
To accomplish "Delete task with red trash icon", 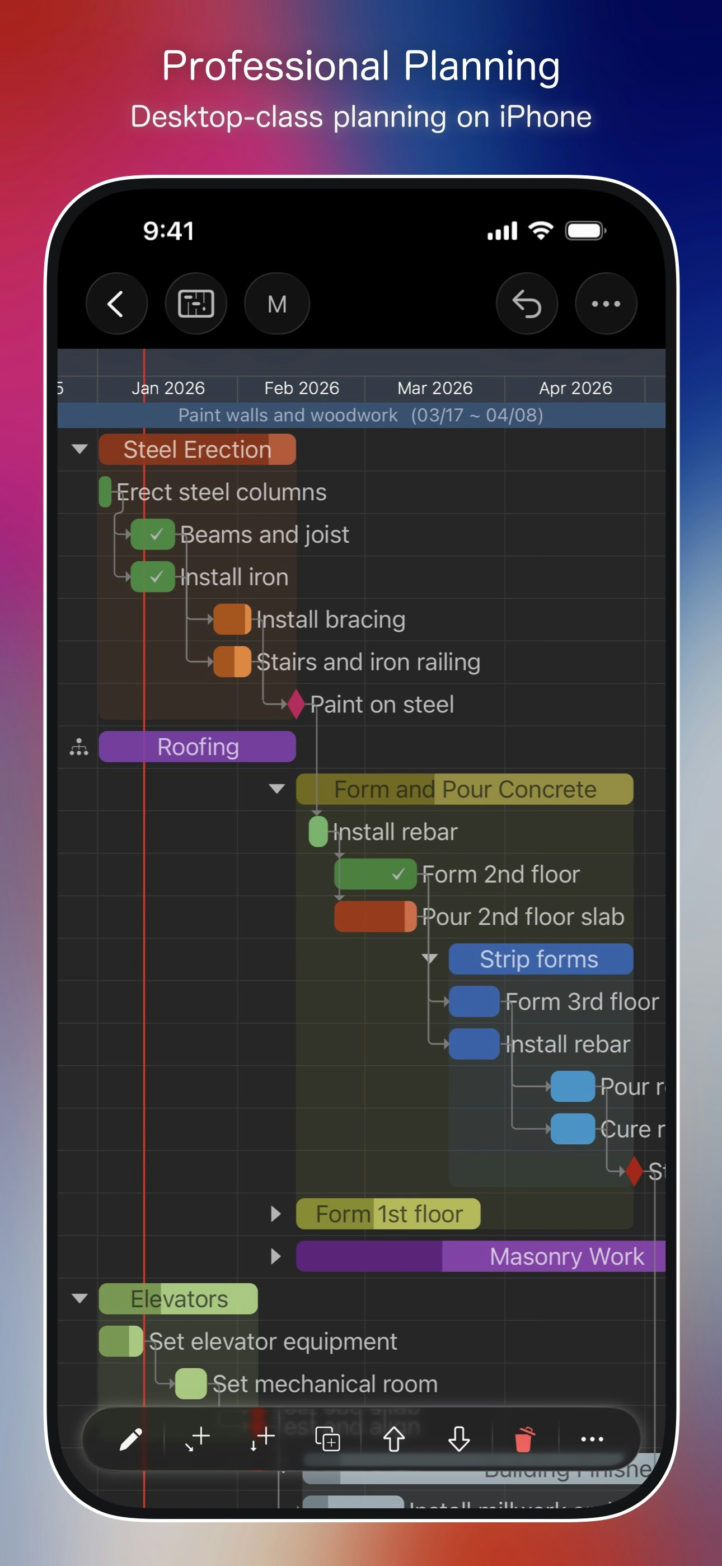I will click(524, 1439).
